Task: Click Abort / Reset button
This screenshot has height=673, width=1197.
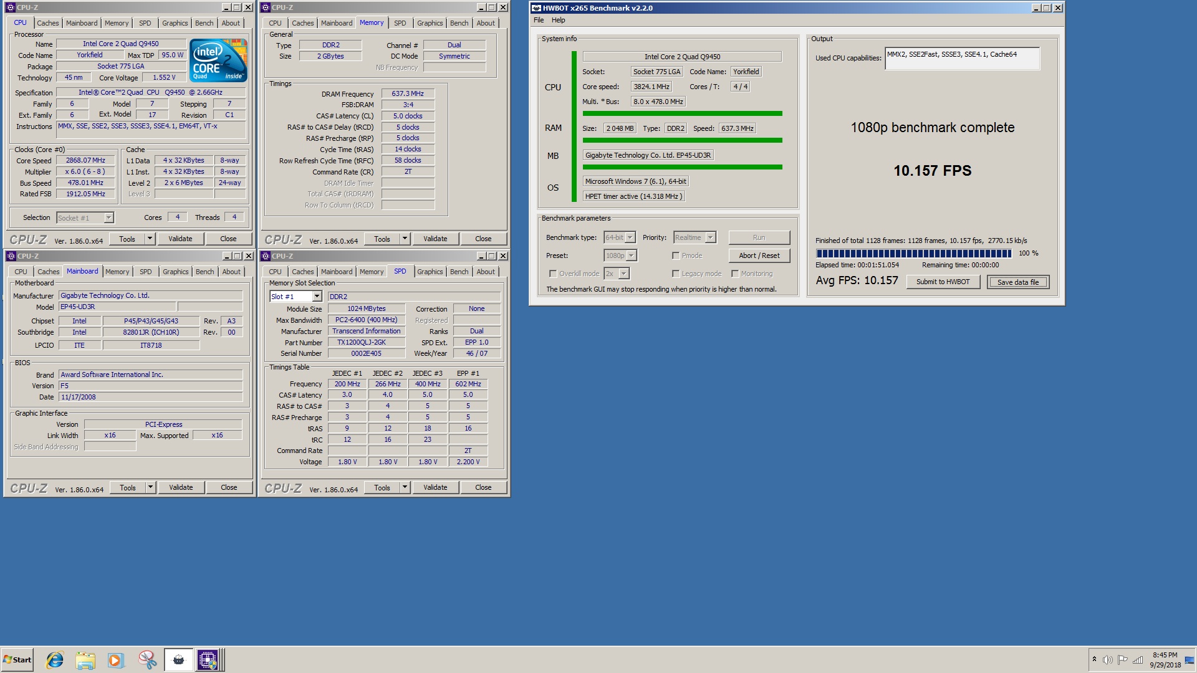Action: [759, 255]
